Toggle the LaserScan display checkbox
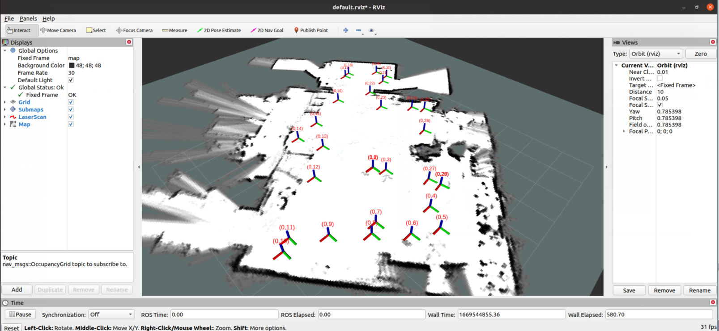Image resolution: width=719 pixels, height=331 pixels. 71,117
